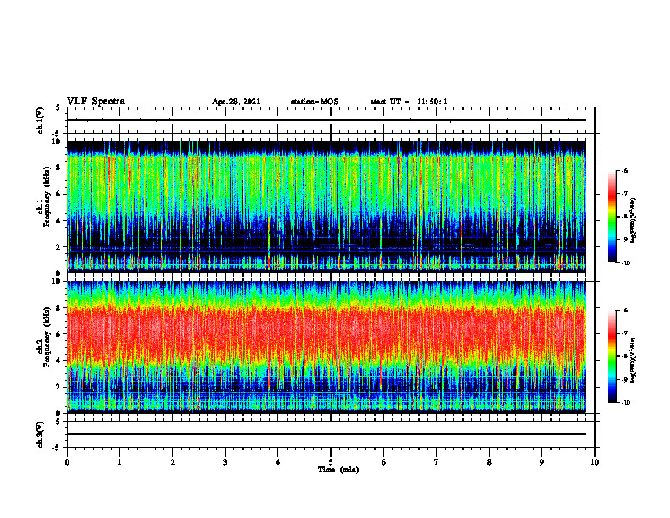This screenshot has height=518, width=670.
Task: Click the ch.1 voltage trace line
Action: pos(326,120)
